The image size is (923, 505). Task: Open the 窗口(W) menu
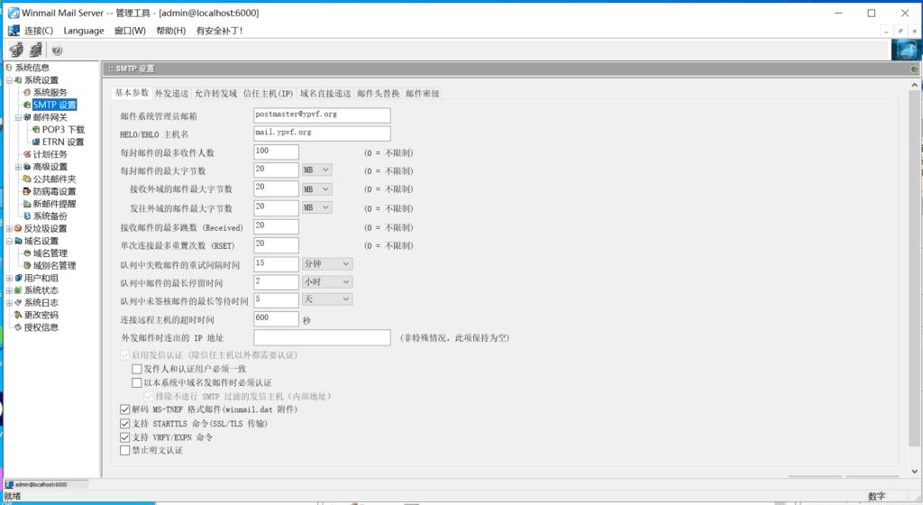pyautogui.click(x=130, y=31)
